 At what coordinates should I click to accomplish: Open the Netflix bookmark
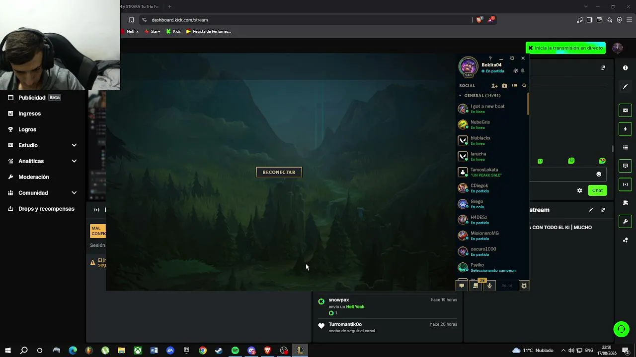click(x=130, y=31)
